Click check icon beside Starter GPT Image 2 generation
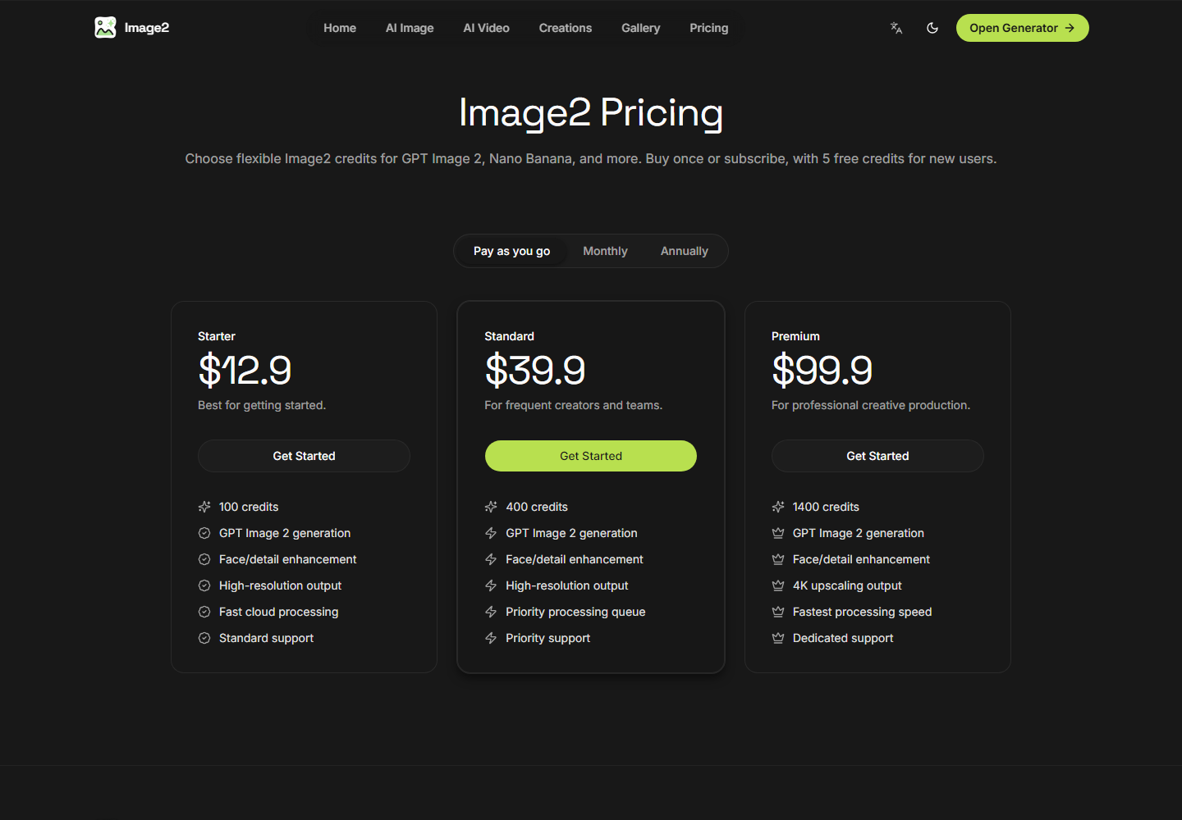Viewport: 1182px width, 820px height. (x=204, y=533)
